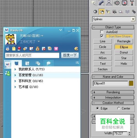Viewport: 137px width, 138px height.
Task: Uncheck the Start New Shape checkbox
Action: click(x=102, y=36)
